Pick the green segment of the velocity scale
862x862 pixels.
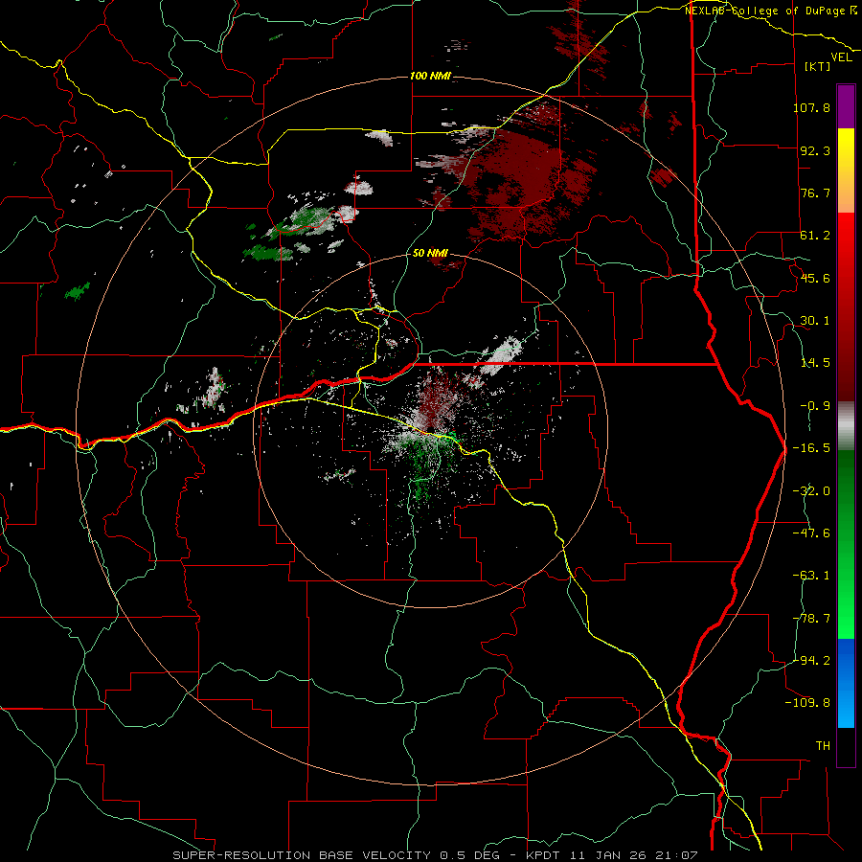coord(846,544)
